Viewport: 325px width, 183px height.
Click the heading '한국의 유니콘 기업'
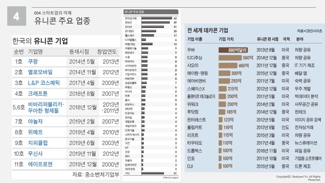pos(40,41)
